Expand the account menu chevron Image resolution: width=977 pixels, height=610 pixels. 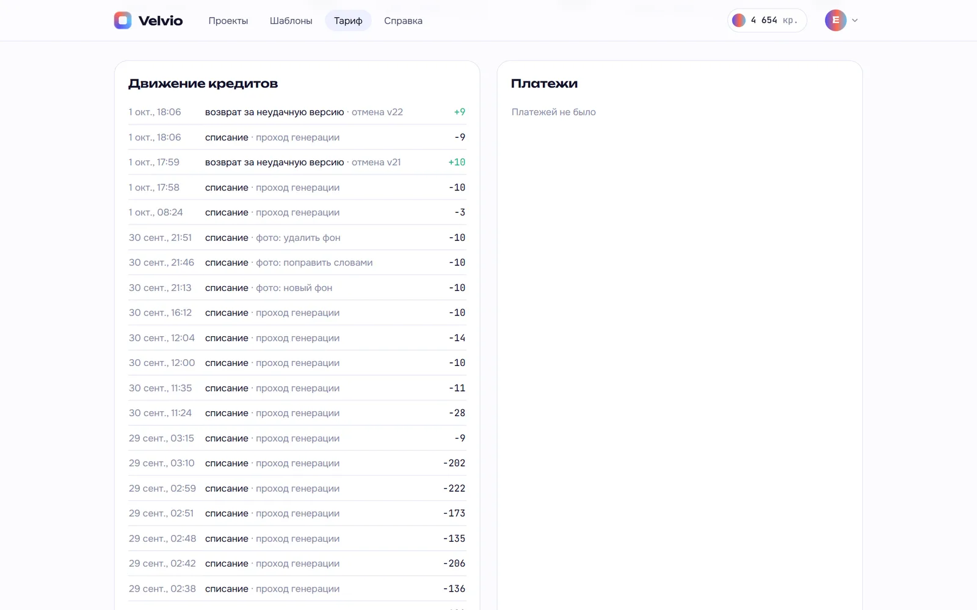coord(855,20)
